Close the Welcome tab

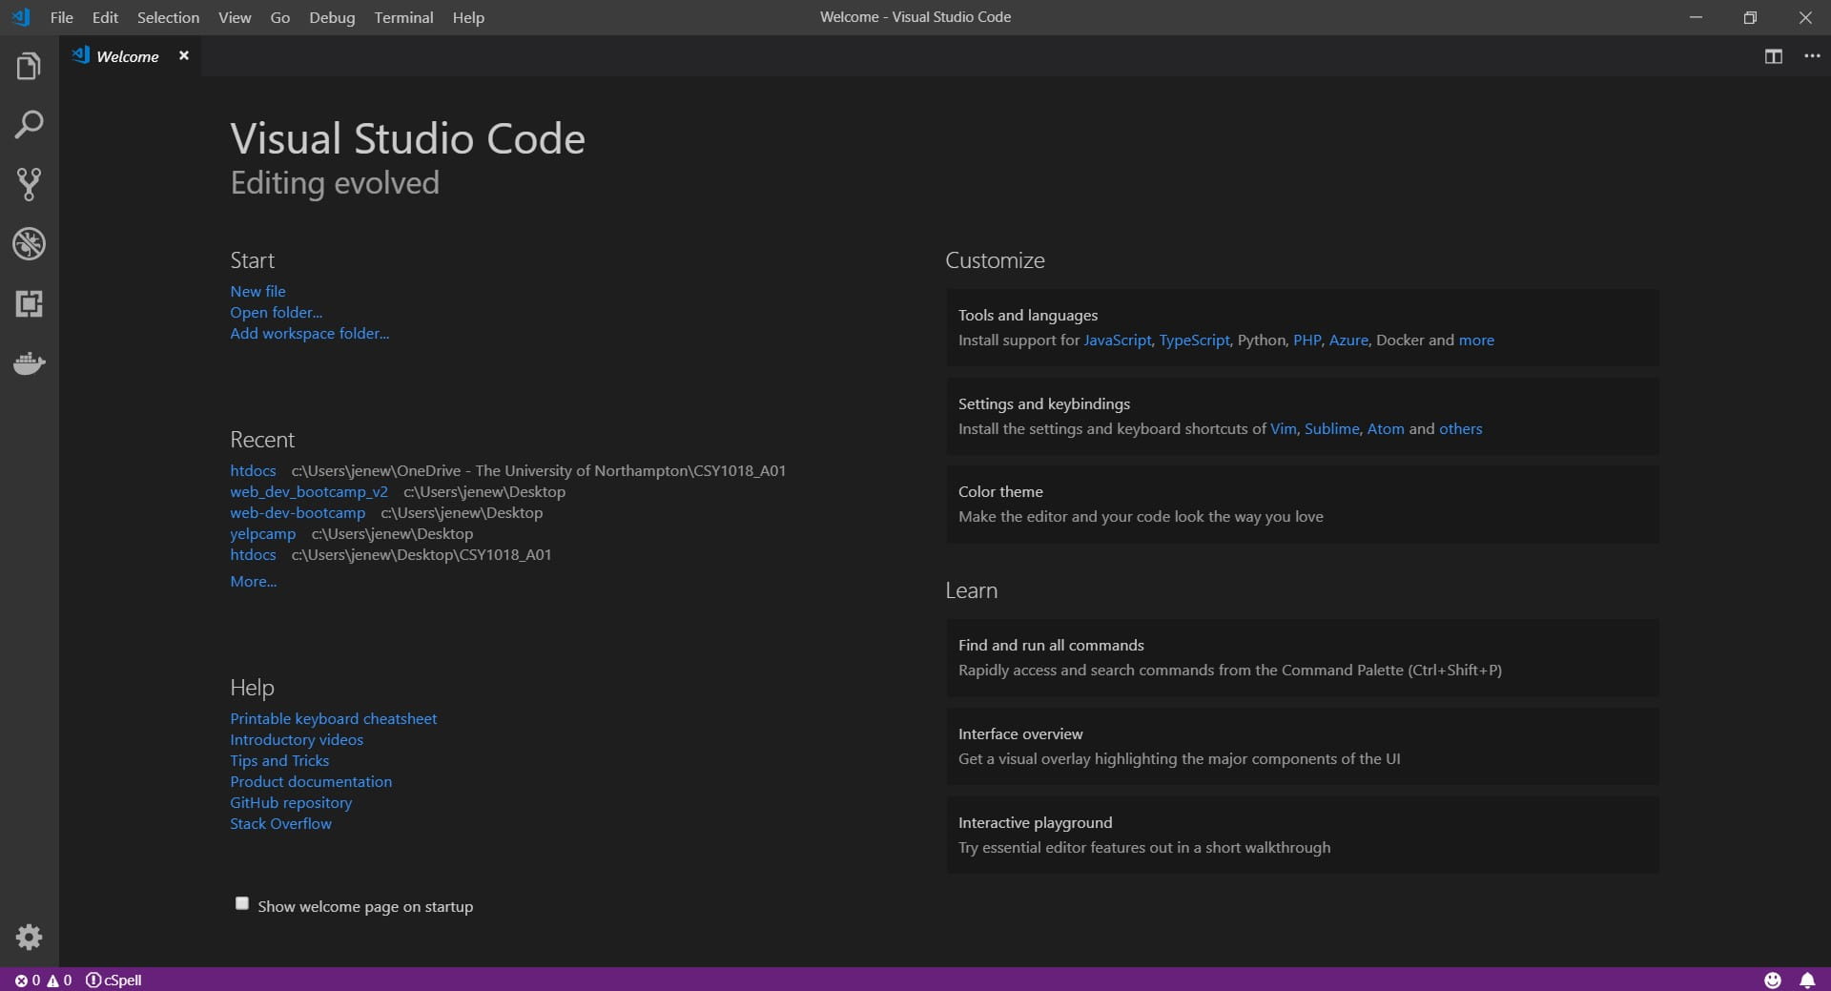184,55
